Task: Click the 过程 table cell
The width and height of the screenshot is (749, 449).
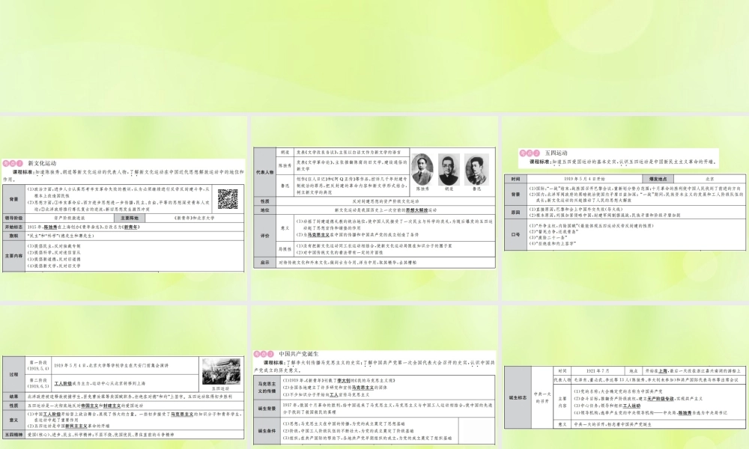Action: tap(13, 375)
